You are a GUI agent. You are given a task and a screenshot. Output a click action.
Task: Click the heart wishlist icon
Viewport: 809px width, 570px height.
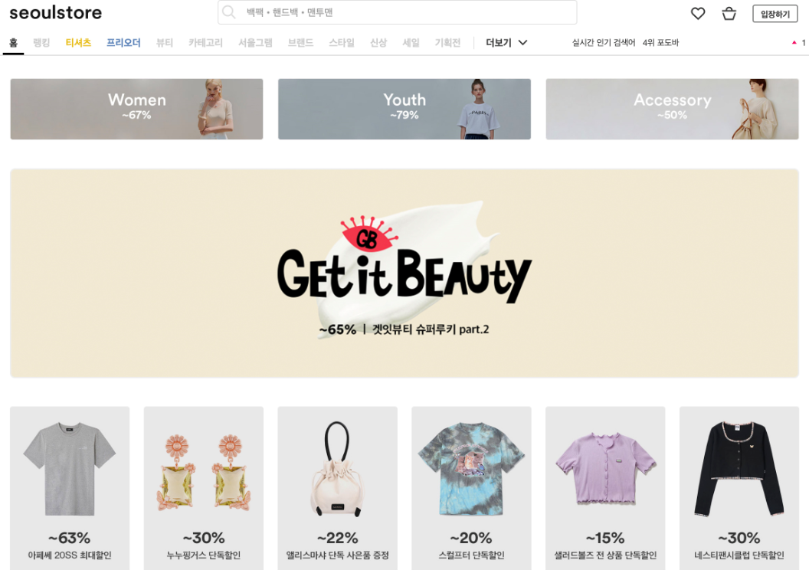tap(698, 14)
